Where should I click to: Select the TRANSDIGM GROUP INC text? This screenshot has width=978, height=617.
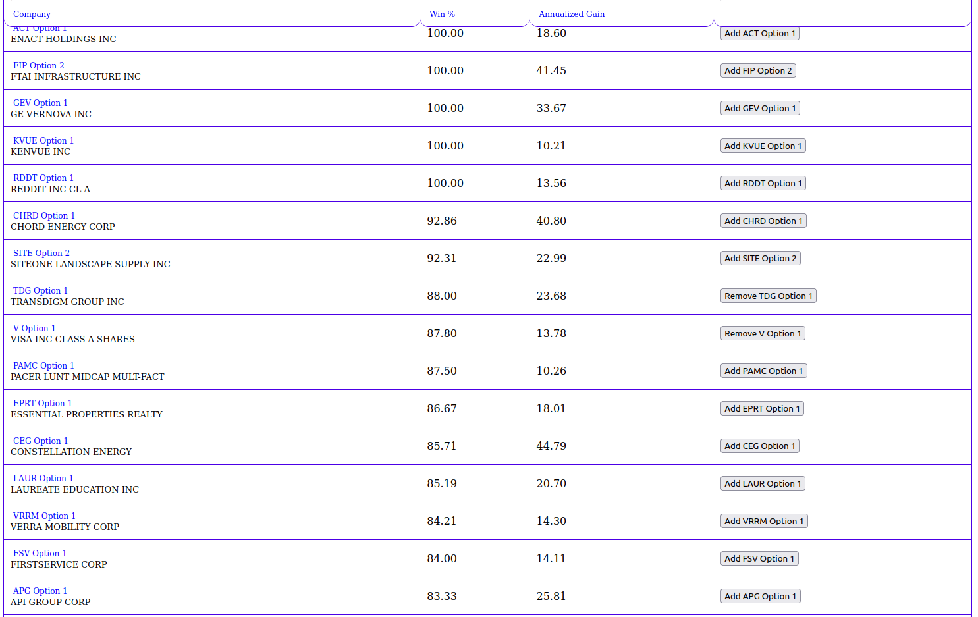67,302
